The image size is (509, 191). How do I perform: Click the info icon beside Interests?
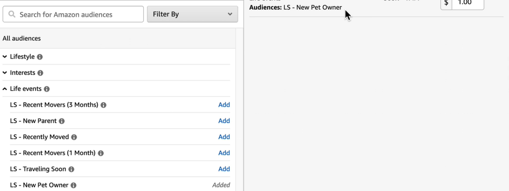(40, 73)
